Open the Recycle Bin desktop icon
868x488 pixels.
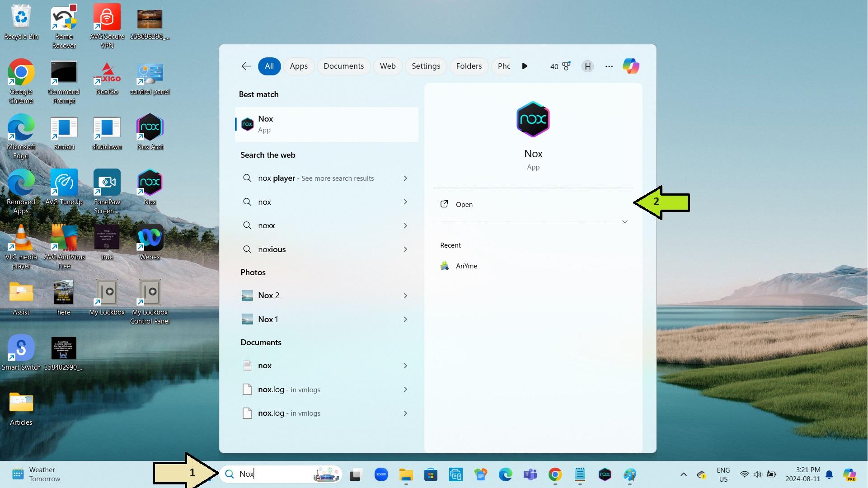21,22
